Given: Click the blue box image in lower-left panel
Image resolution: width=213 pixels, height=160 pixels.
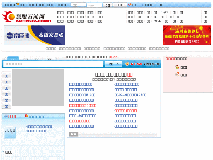Looking at the screenshot, I should coord(10,132).
